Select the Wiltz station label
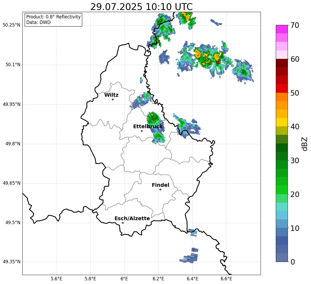This screenshot has height=284, width=311. [111, 95]
